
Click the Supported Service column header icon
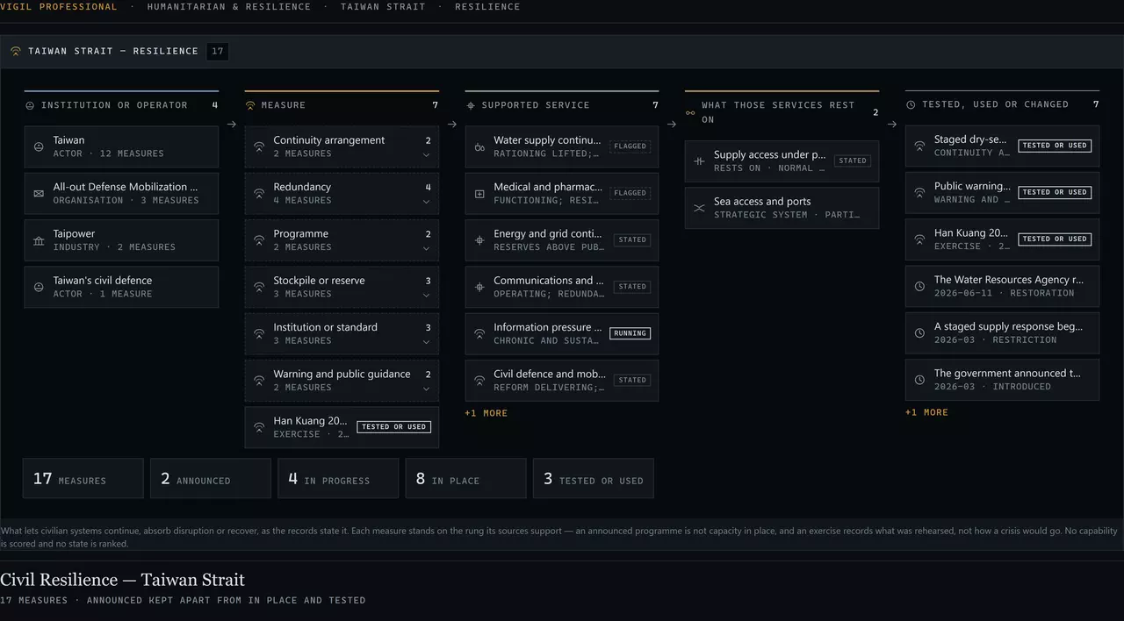471,105
